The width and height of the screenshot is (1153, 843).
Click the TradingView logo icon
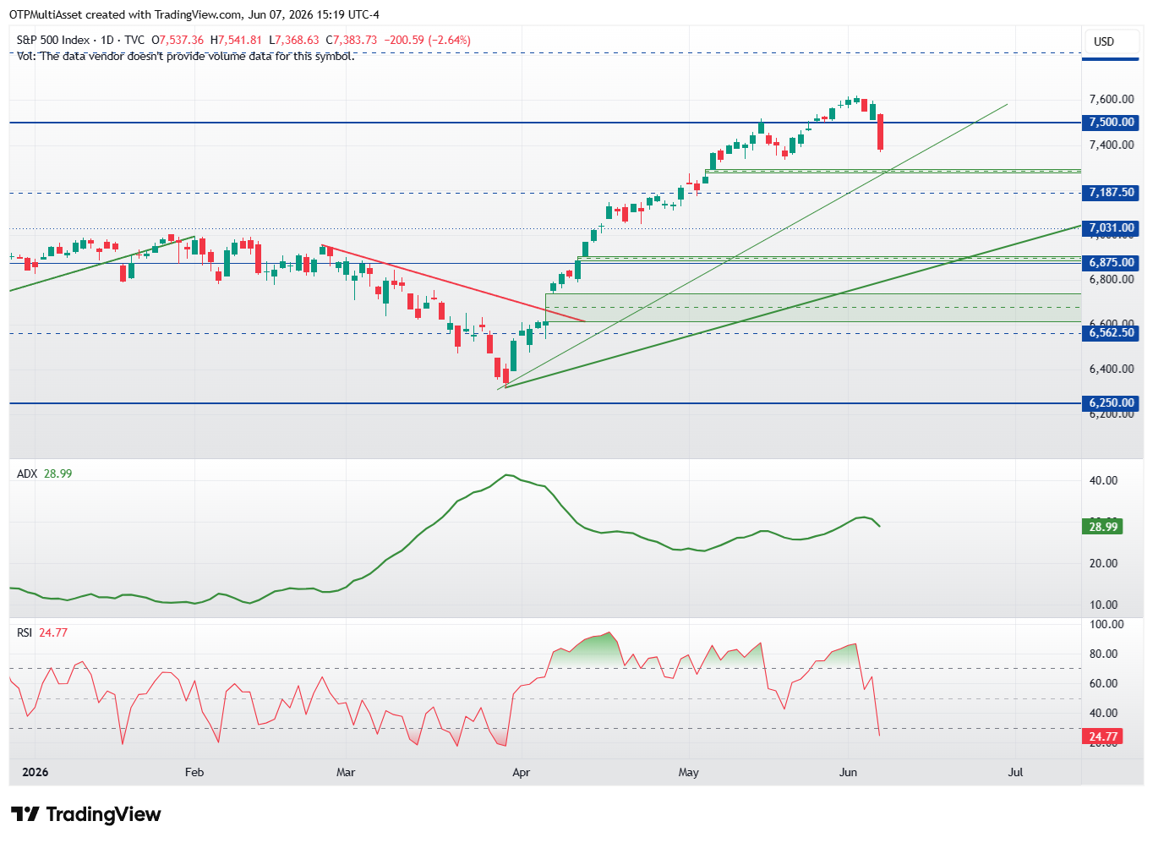point(25,814)
